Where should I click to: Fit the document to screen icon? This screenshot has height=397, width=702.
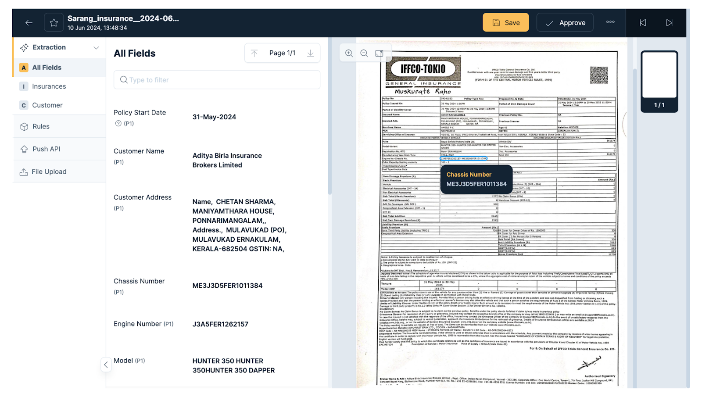pos(380,53)
